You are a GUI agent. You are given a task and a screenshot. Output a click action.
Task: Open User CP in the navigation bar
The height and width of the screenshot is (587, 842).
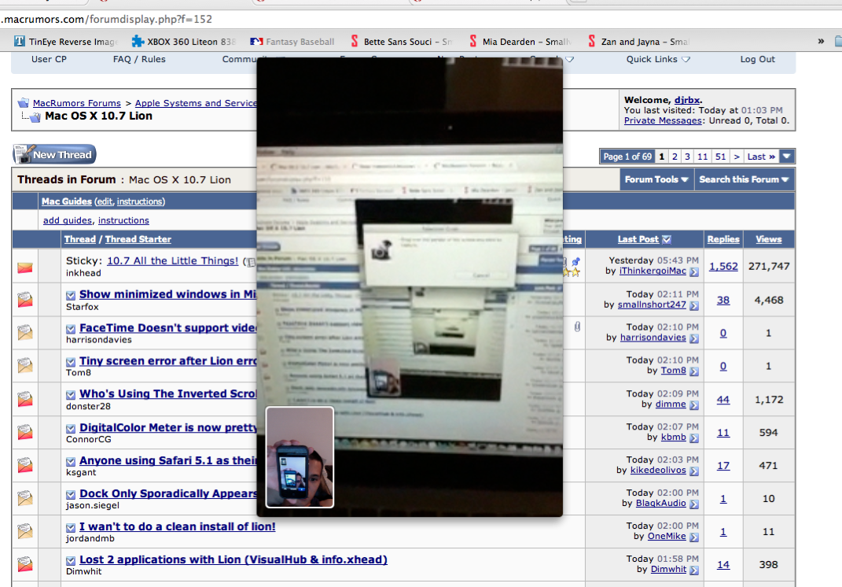coord(49,59)
